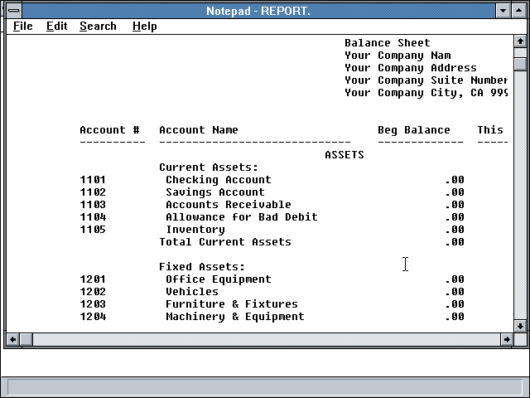This screenshot has width=530, height=398.
Task: Click the 'Account Name' column header
Action: pos(199,130)
